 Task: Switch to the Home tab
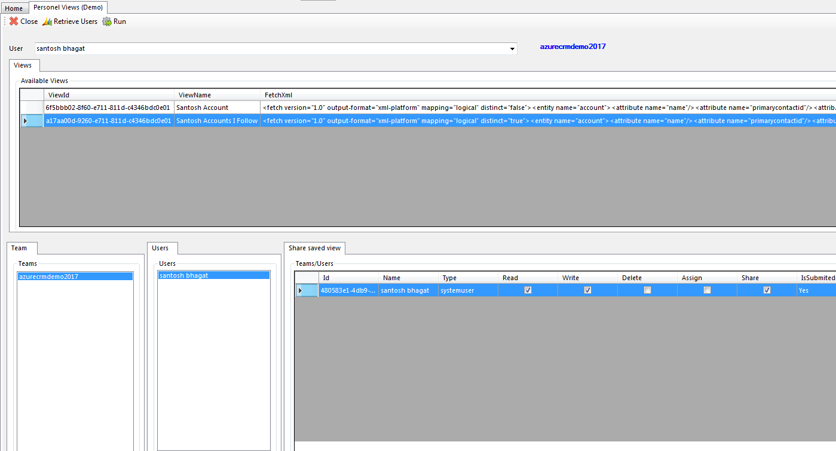pos(14,8)
